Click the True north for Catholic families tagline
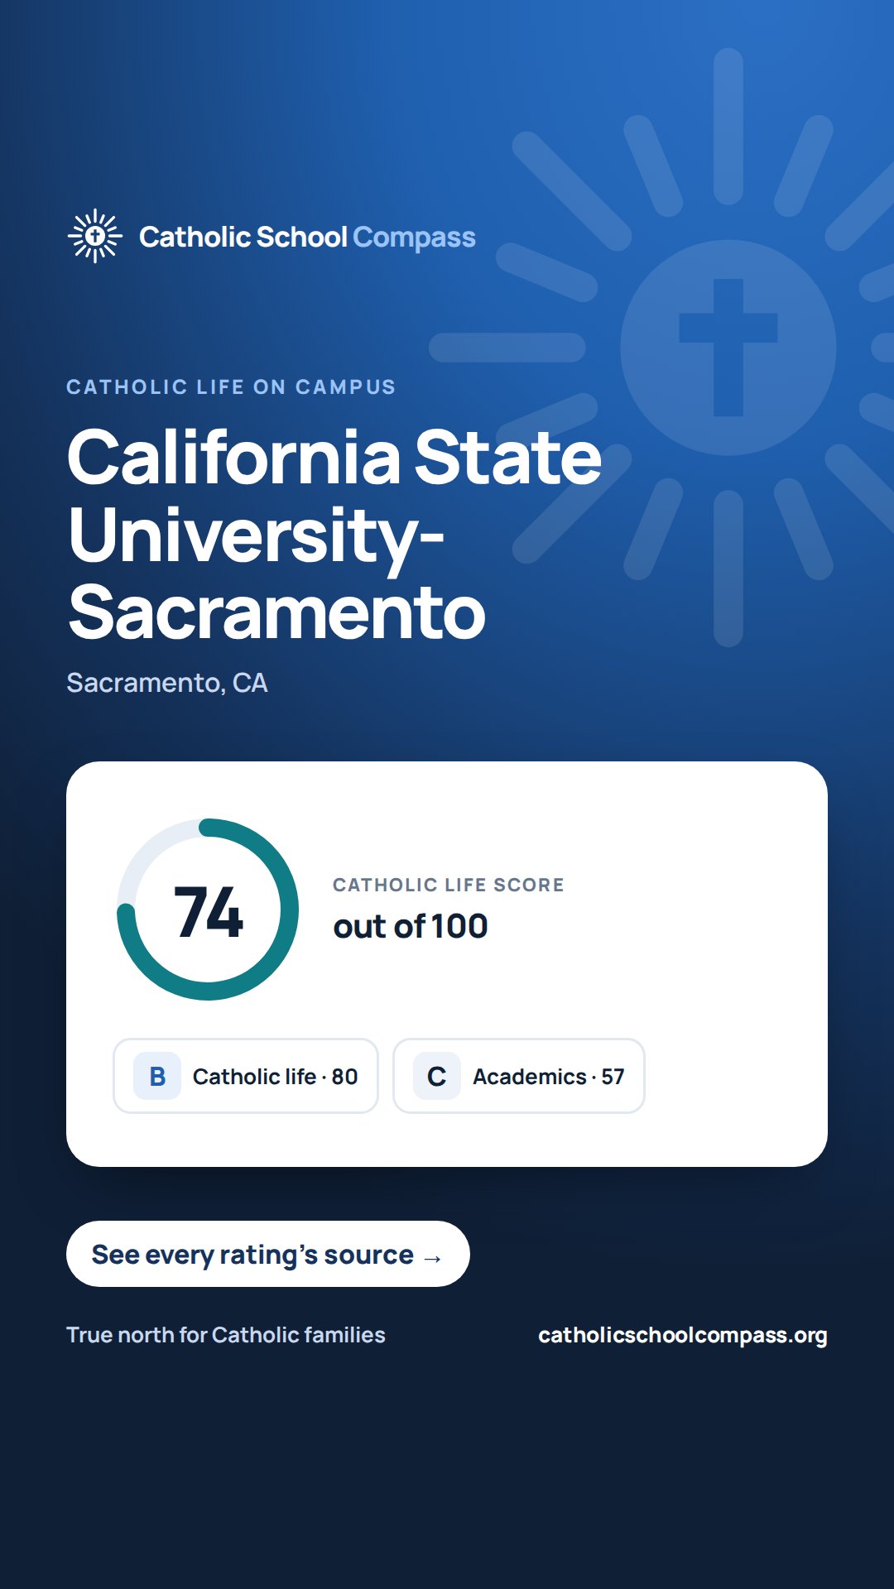The width and height of the screenshot is (894, 1589). [x=226, y=1335]
